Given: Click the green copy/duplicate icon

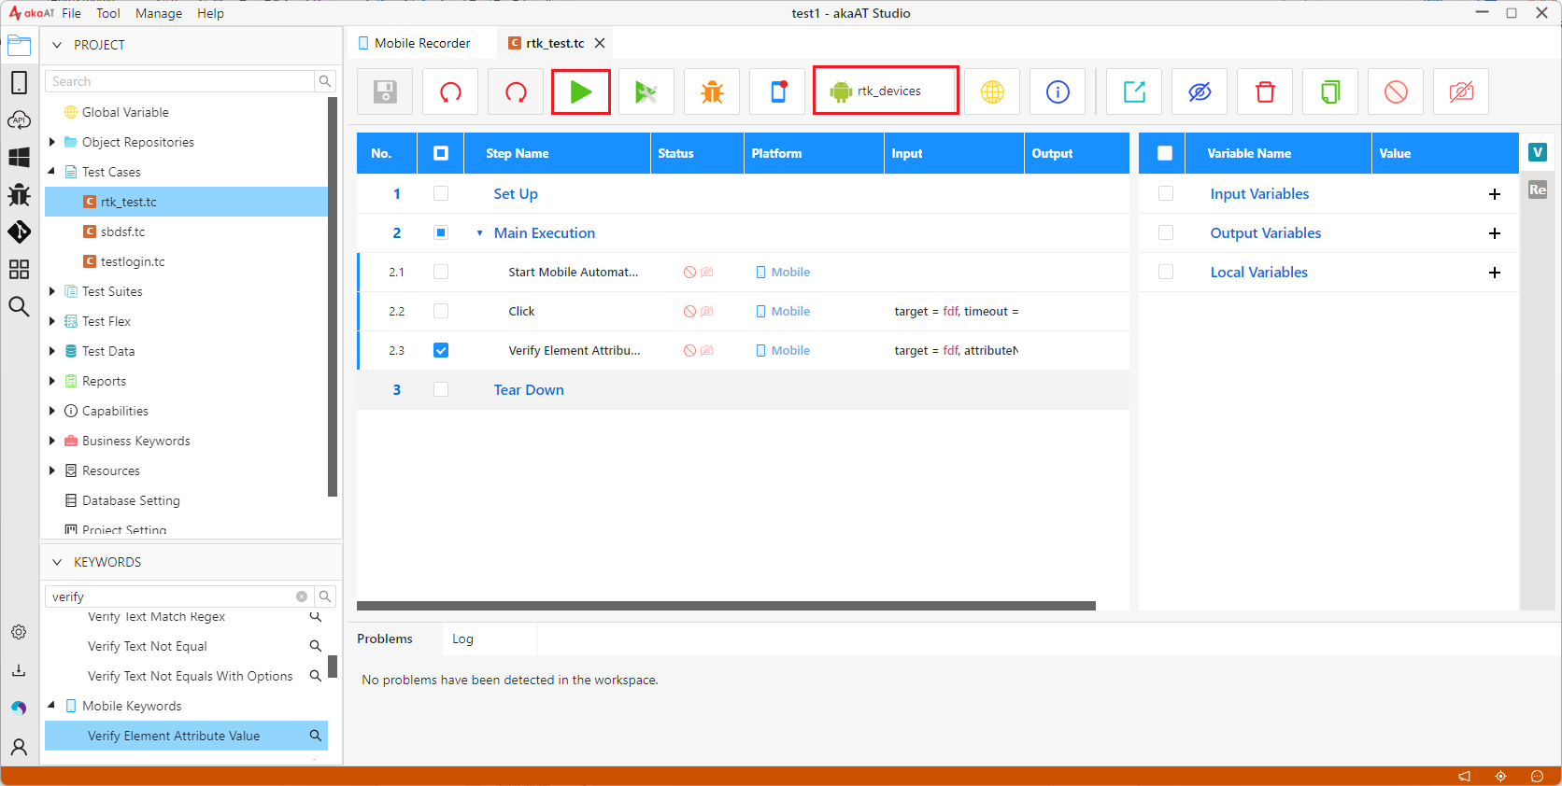Looking at the screenshot, I should (1330, 91).
